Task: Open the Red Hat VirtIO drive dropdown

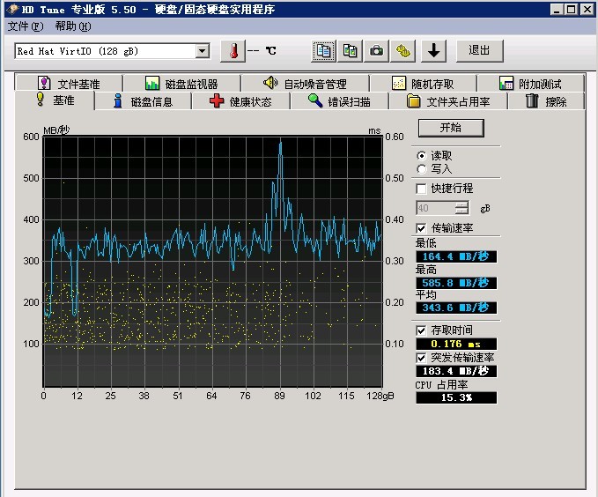Action: tap(203, 51)
